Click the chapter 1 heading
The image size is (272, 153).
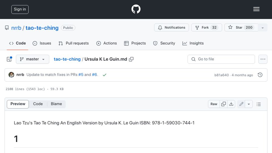pyautogui.click(x=16, y=139)
